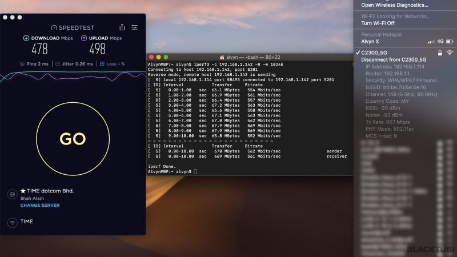Click Disconnect from C2300_5G
This screenshot has height=257, width=457.
394,60
